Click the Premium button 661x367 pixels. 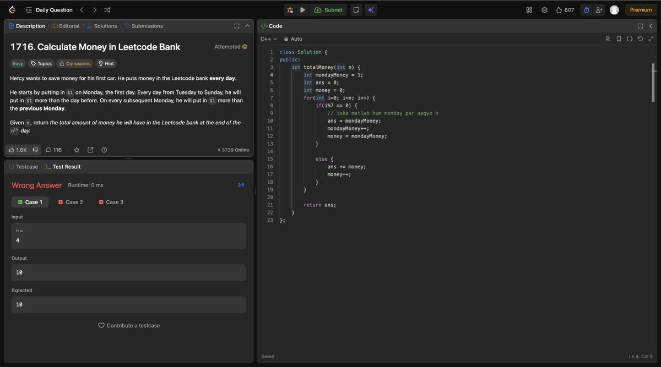tap(641, 10)
